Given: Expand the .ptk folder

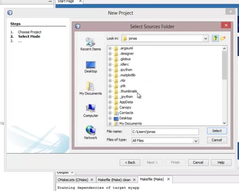Looking at the screenshot, I should 110,86.
